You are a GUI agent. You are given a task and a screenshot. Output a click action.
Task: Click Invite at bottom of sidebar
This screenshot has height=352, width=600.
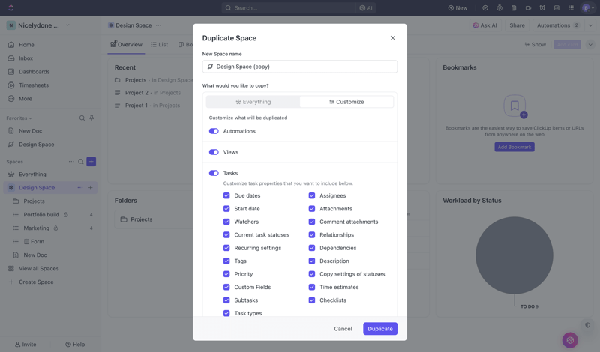(x=25, y=345)
